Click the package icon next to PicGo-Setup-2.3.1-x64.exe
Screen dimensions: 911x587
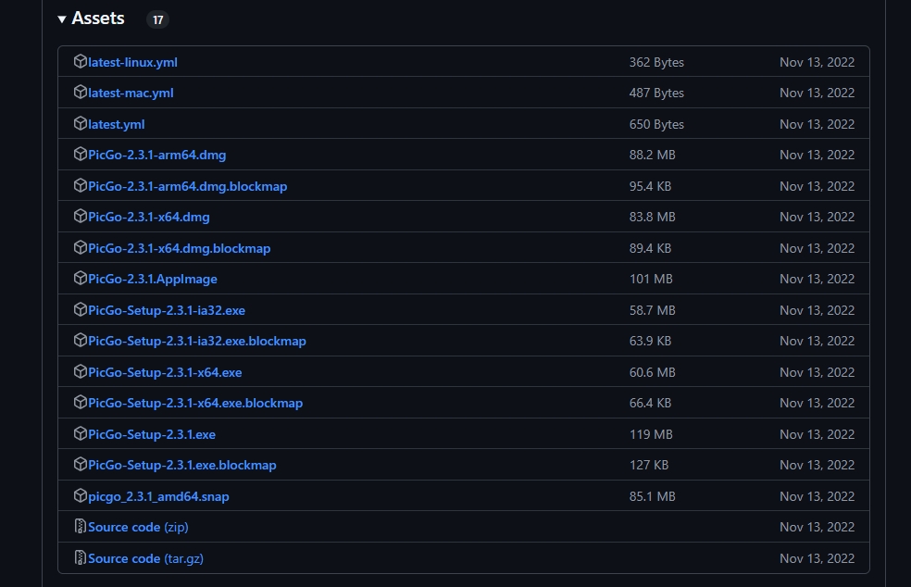tap(81, 372)
